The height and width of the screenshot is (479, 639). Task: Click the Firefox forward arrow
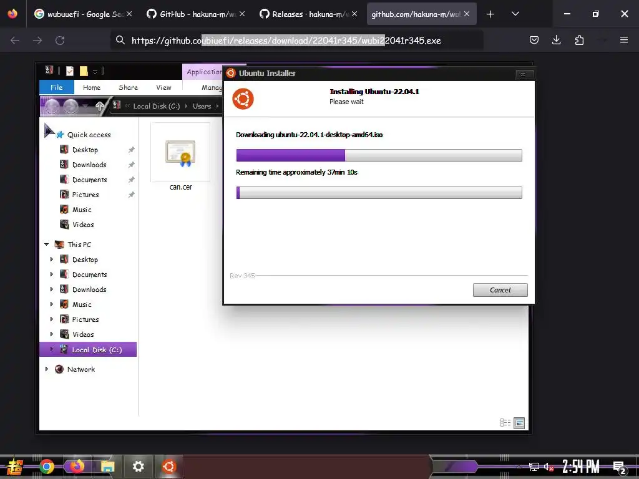coord(37,40)
